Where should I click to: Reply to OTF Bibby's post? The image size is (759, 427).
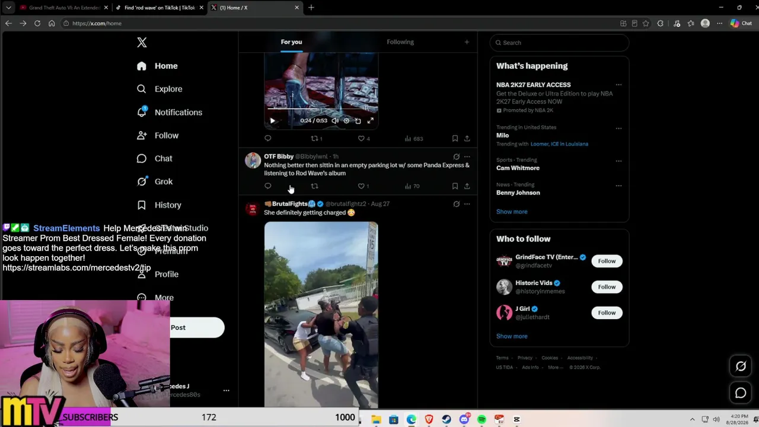point(268,186)
